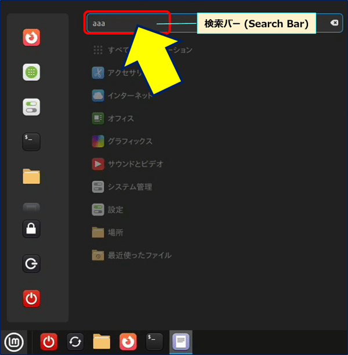Select the すべてのアプリケーション category

point(143,50)
